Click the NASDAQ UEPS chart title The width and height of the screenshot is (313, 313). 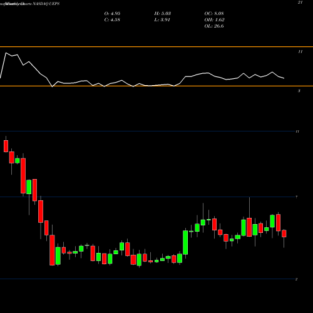pos(46,4)
